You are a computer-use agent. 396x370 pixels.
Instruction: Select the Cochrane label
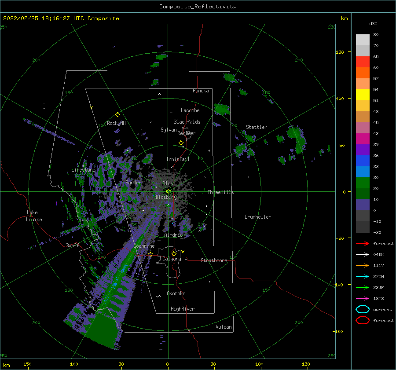pos(144,246)
